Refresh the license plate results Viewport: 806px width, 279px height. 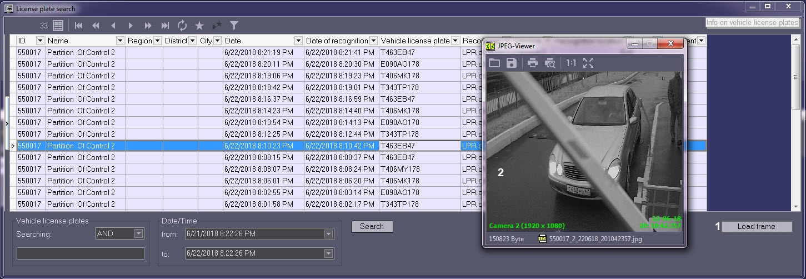pyautogui.click(x=182, y=25)
